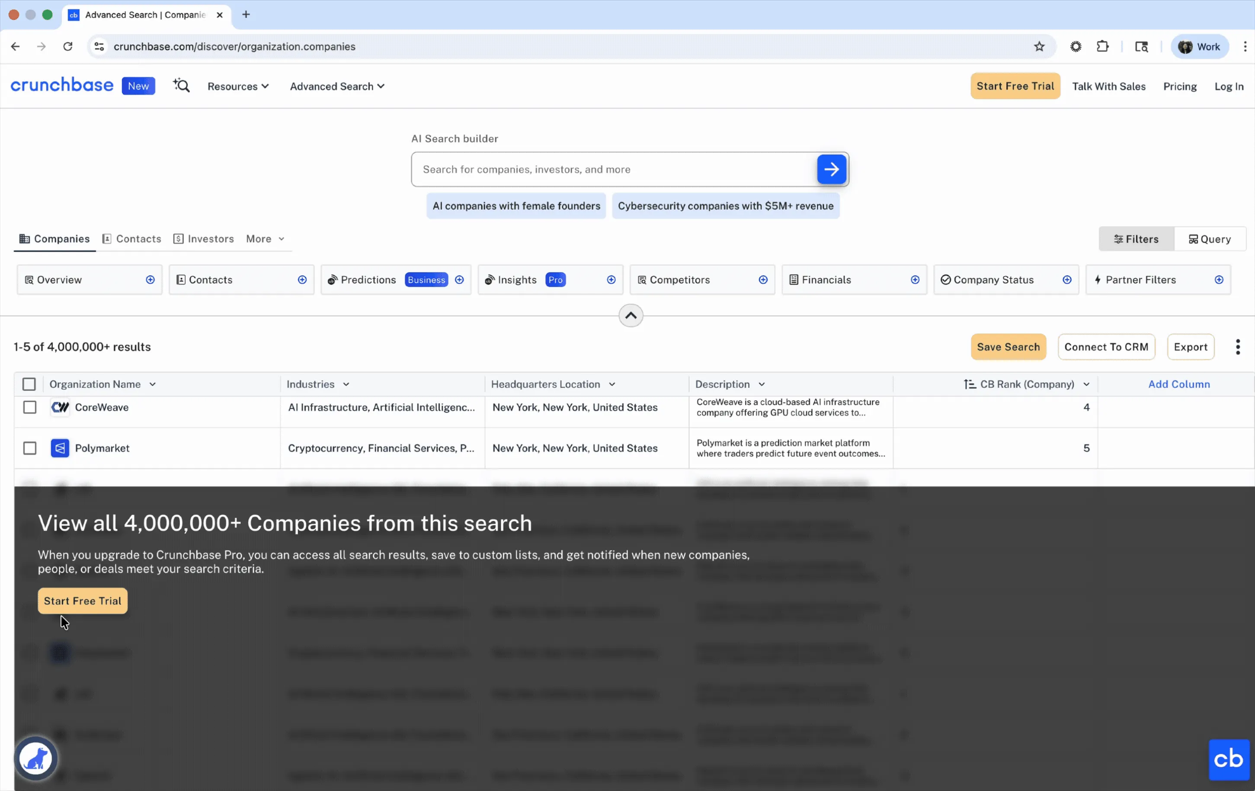Open Organization Name column dropdown
Viewport: 1255px width, 791px height.
click(153, 384)
